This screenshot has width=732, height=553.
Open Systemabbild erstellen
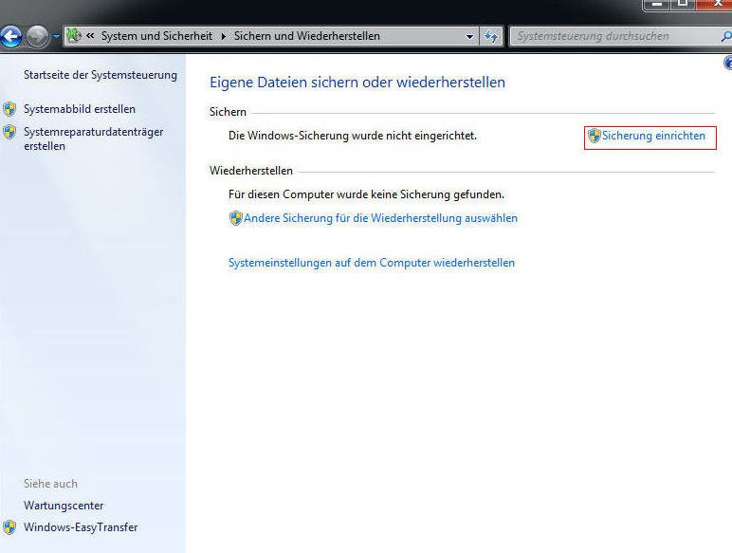point(80,109)
